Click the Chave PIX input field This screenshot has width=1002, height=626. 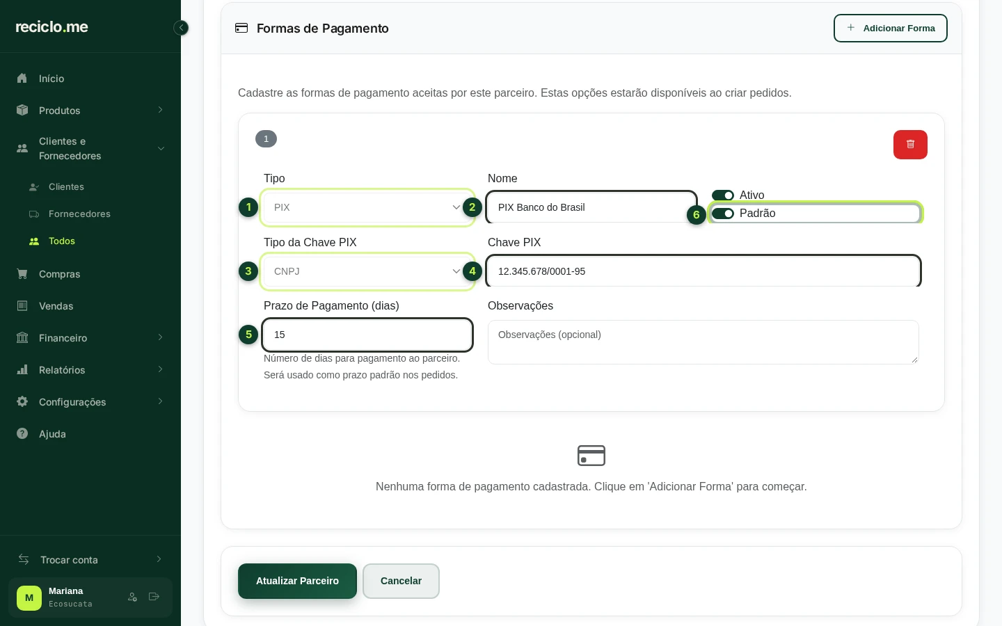pos(703,271)
